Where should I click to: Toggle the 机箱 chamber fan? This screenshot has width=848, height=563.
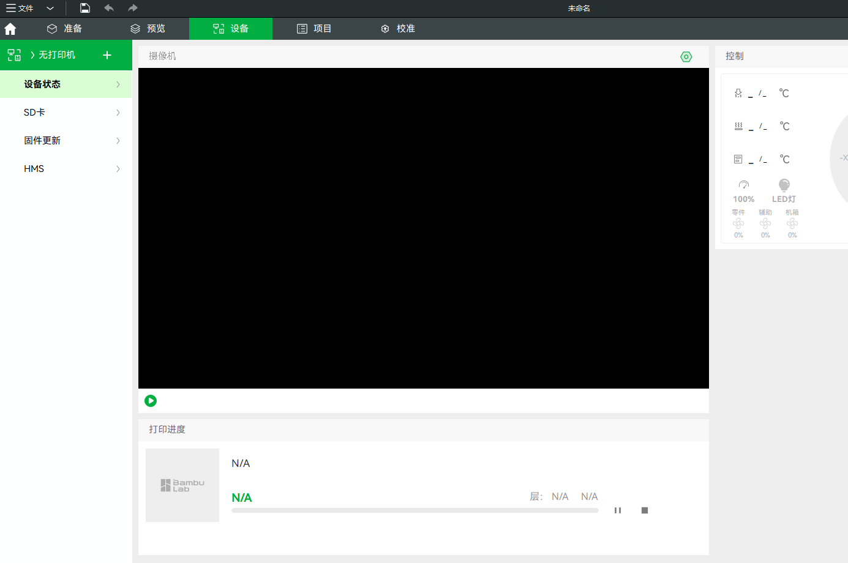(x=792, y=224)
